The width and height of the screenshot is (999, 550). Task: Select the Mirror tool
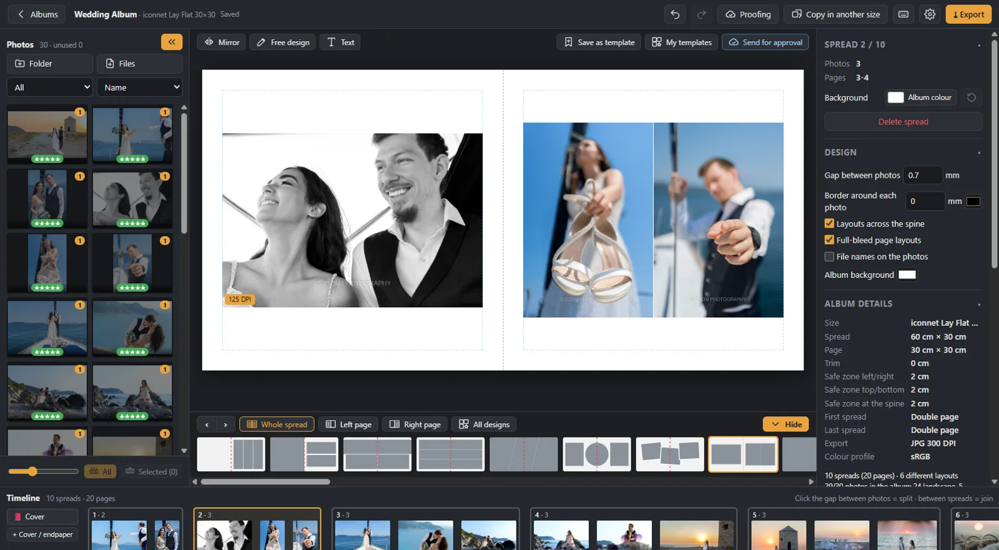coord(222,42)
